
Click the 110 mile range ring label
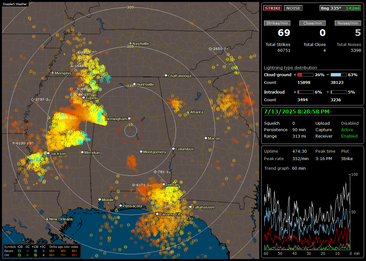pyautogui.click(x=130, y=85)
